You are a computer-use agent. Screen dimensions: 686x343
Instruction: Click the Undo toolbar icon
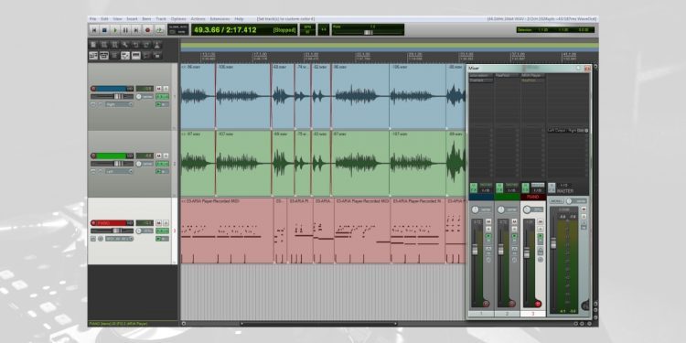coord(135,45)
